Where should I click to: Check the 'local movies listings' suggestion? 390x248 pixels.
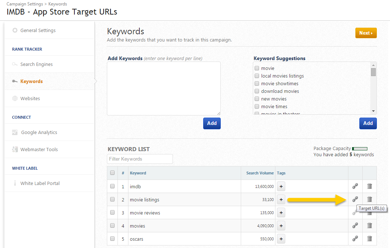point(257,76)
